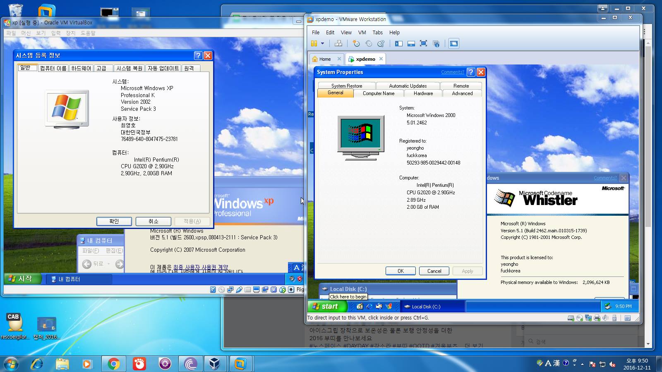662x372 pixels.
Task: Open Edit menu in VMware Workstation
Action: point(330,32)
